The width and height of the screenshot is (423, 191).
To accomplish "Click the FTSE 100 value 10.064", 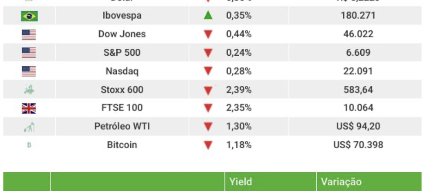I will [x=358, y=108].
